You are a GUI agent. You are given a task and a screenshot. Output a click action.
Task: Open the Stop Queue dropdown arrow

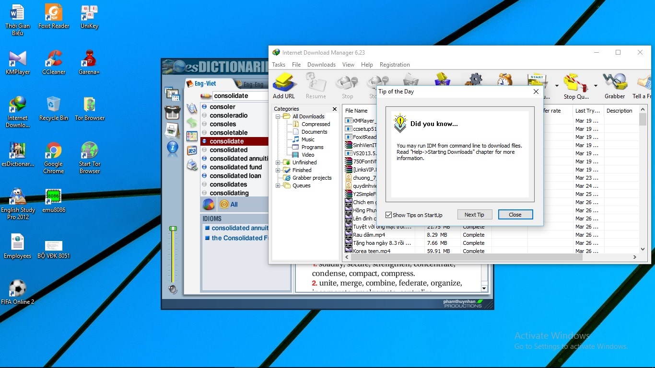pyautogui.click(x=596, y=86)
